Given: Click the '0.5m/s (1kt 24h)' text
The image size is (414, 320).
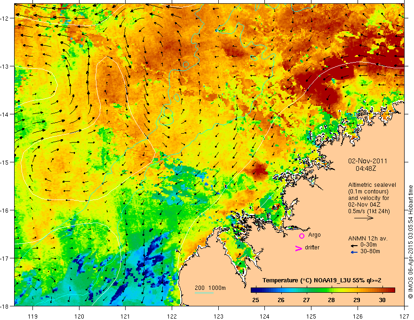Looking at the screenshot, I should coord(369,211).
